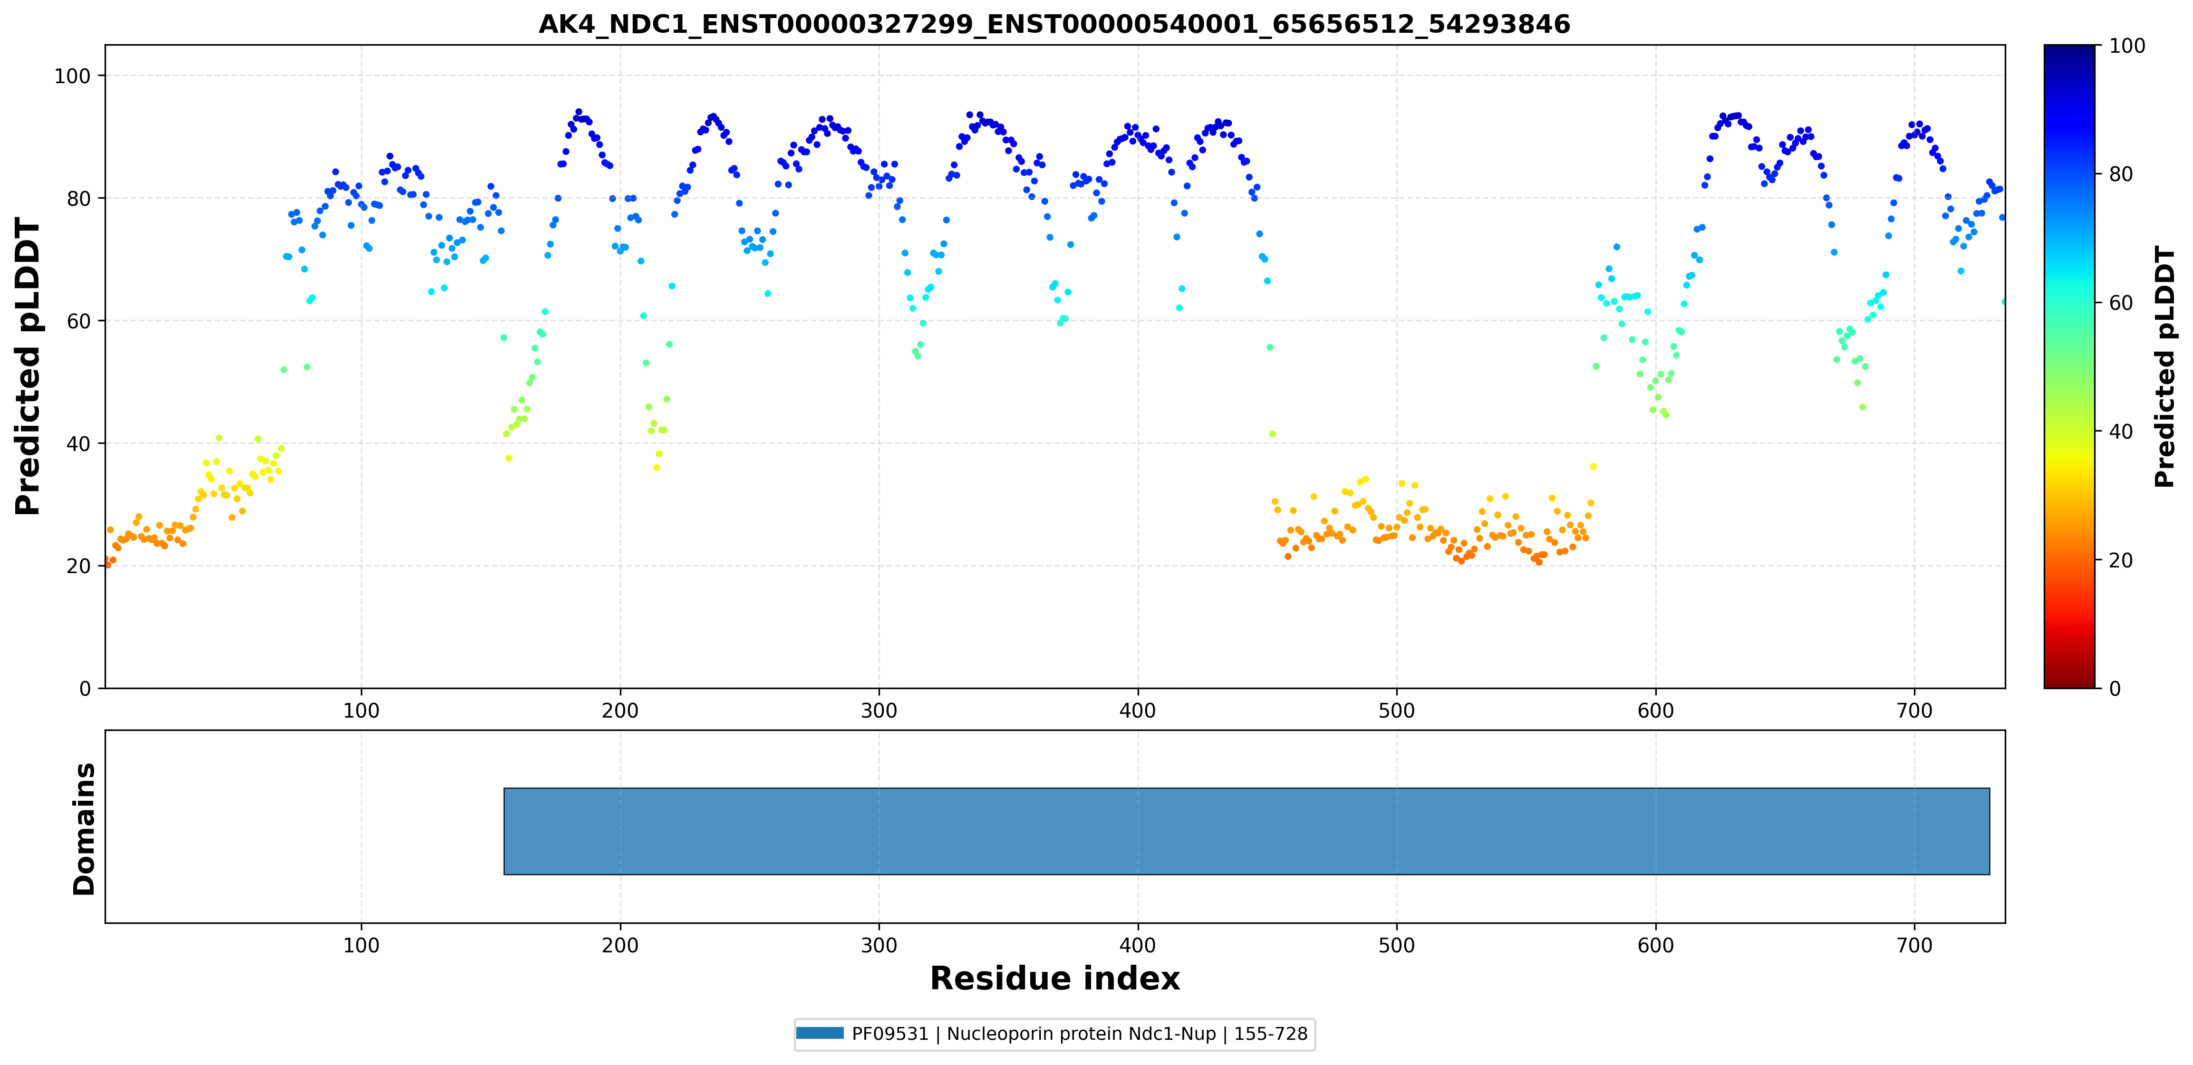The image size is (2193, 1065).
Task: Click the x-axis tick 200 under domains panel
Action: 620,945
